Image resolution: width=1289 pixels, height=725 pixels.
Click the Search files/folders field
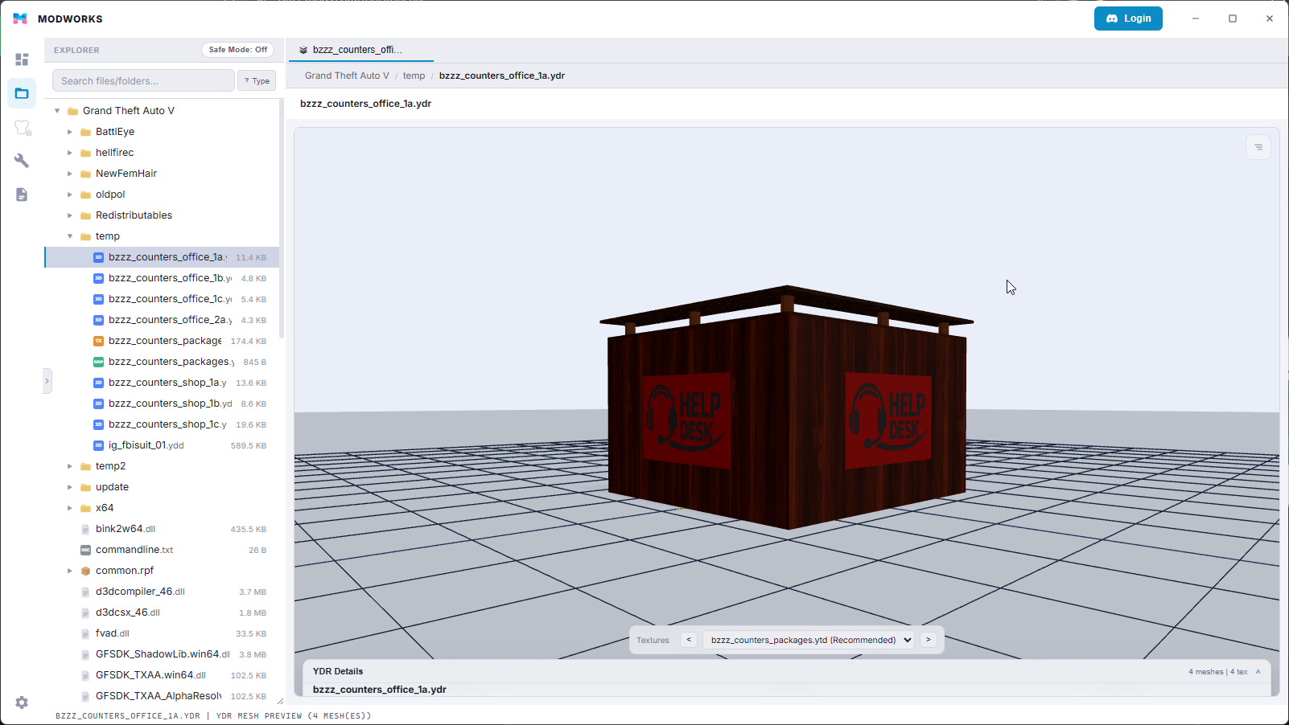click(143, 81)
